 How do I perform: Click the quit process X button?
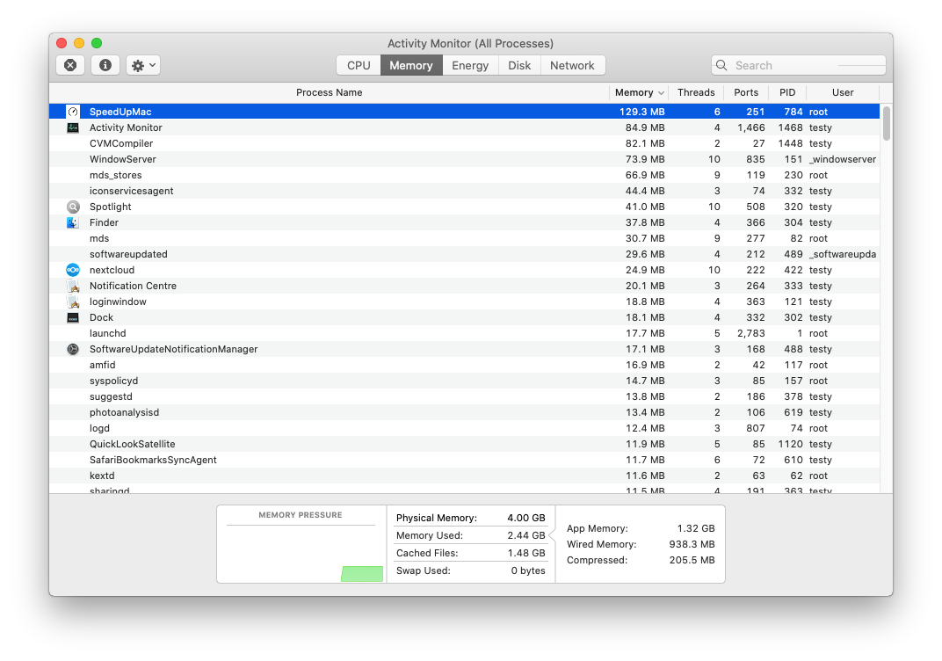click(69, 64)
